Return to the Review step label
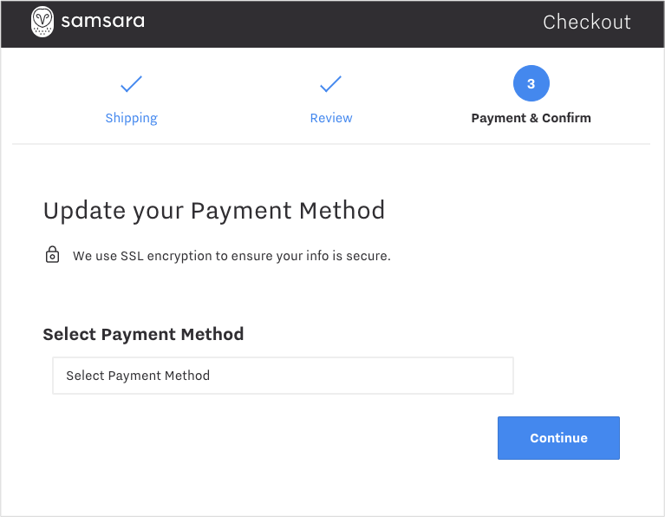The height and width of the screenshot is (517, 665). pos(331,118)
